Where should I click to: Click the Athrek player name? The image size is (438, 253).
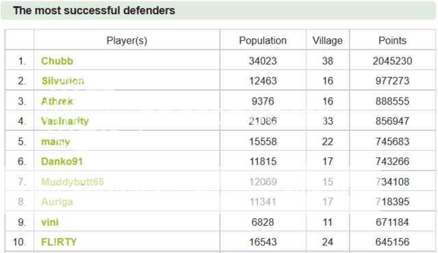57,101
